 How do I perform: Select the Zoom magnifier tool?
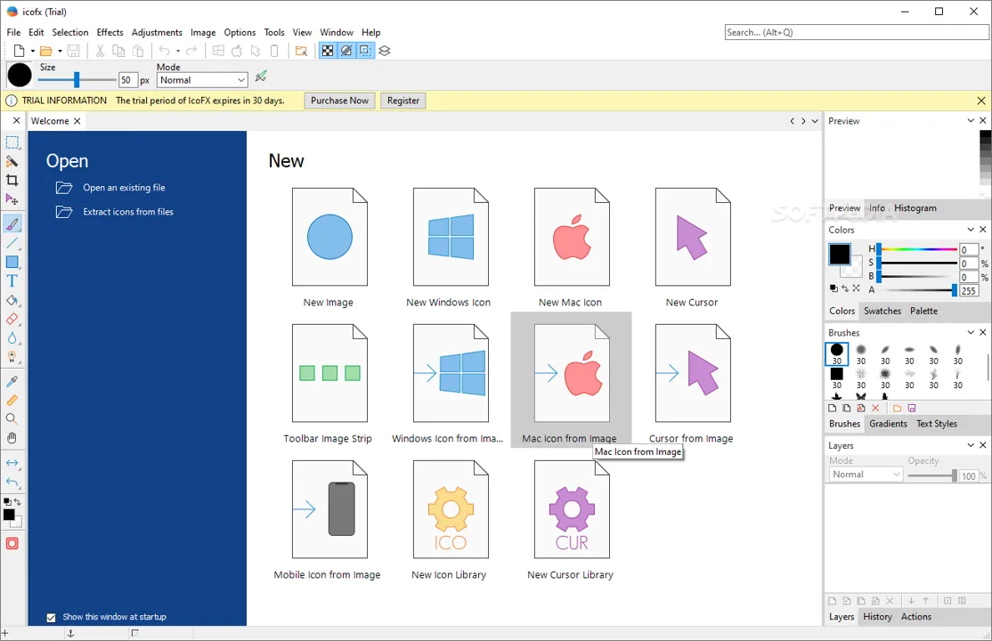pyautogui.click(x=12, y=419)
